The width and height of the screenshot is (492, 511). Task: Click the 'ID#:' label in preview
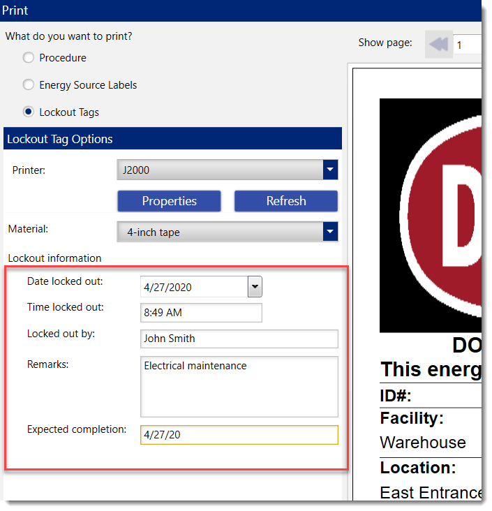396,396
